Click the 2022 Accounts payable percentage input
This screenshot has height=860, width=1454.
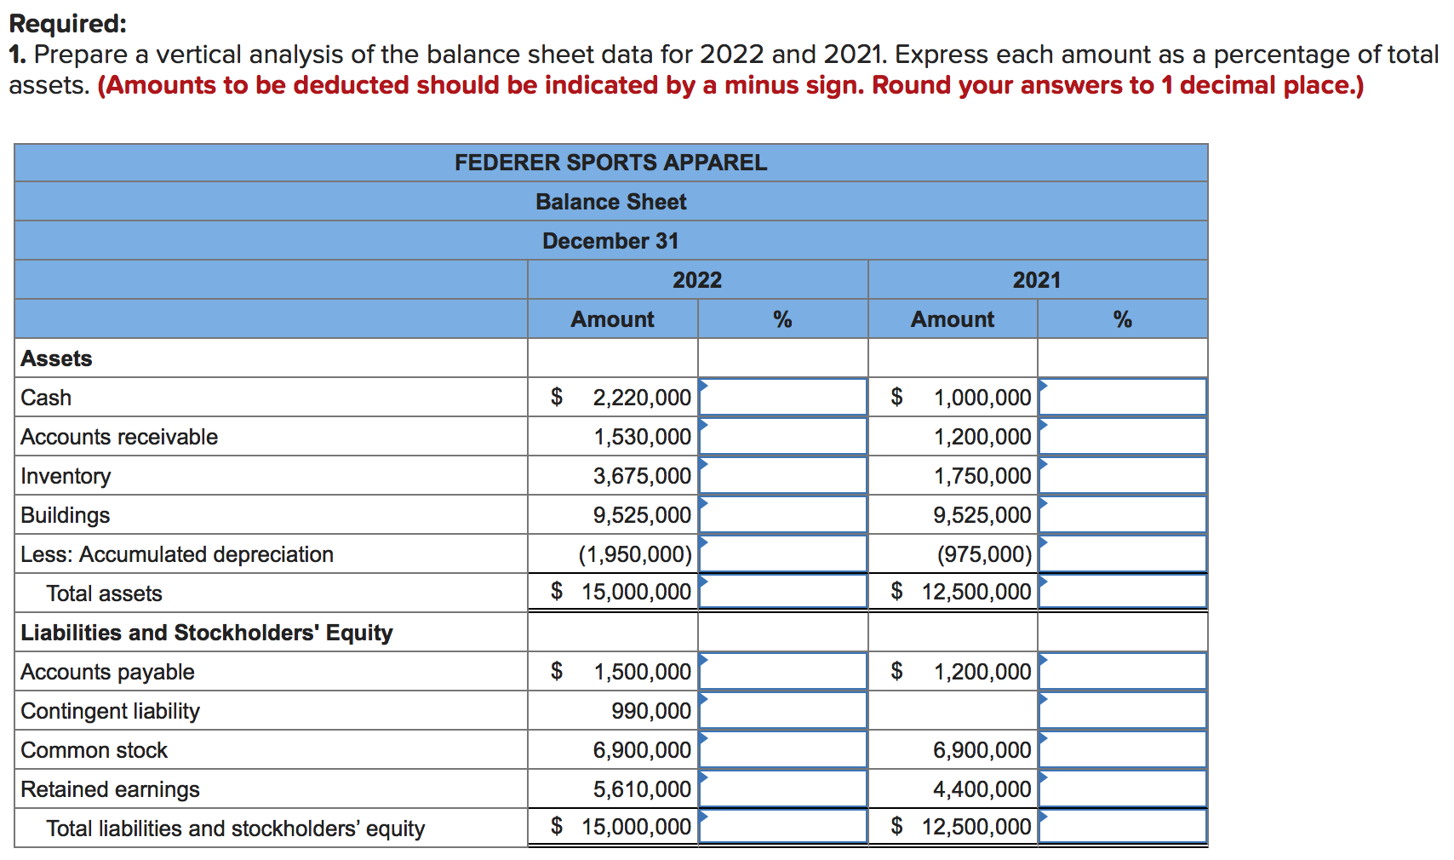pos(782,671)
